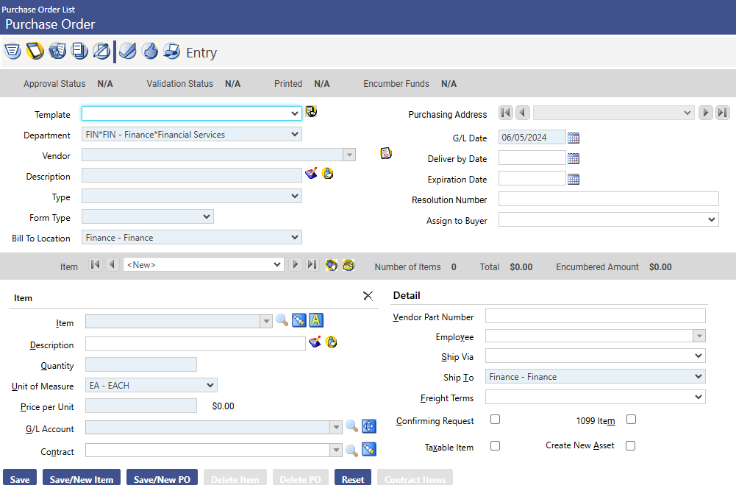The width and height of the screenshot is (736, 491).
Task: Open the Ship To dropdown
Action: pyautogui.click(x=595, y=376)
